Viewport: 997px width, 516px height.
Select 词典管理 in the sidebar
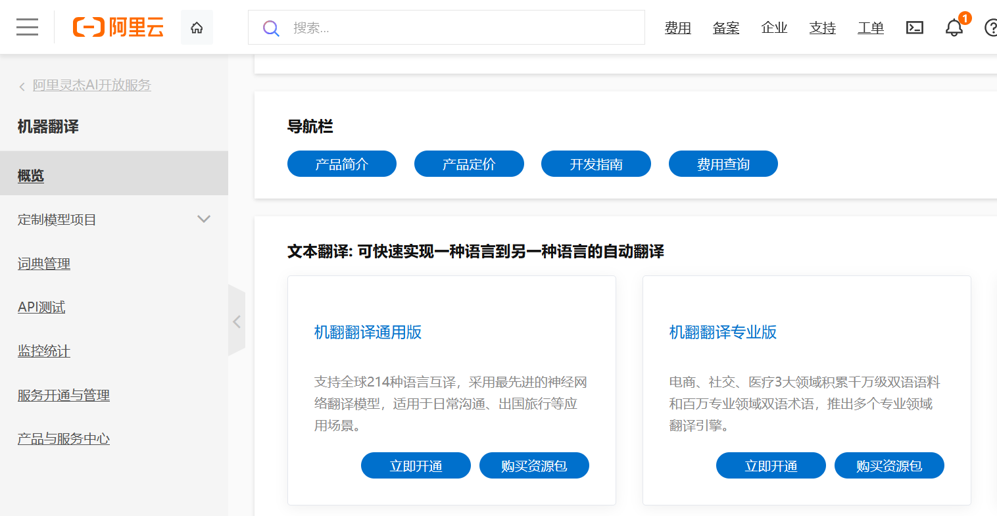point(44,264)
